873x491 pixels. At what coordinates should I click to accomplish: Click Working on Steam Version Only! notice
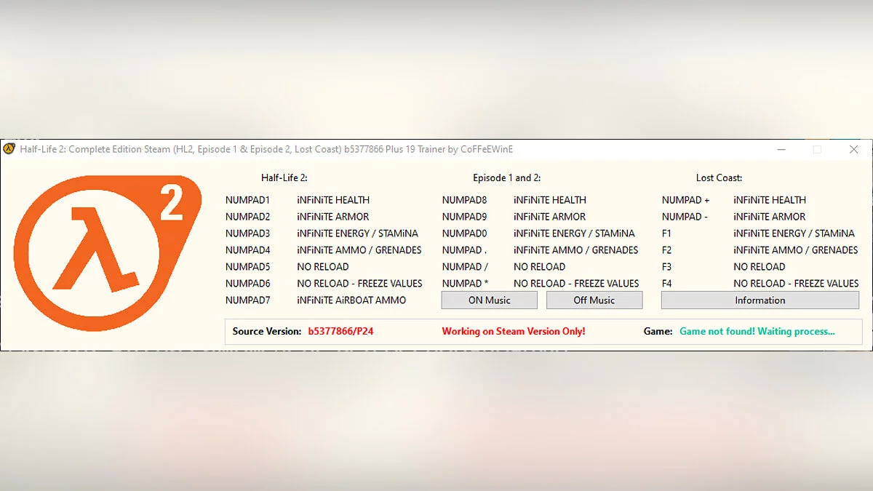click(x=514, y=332)
